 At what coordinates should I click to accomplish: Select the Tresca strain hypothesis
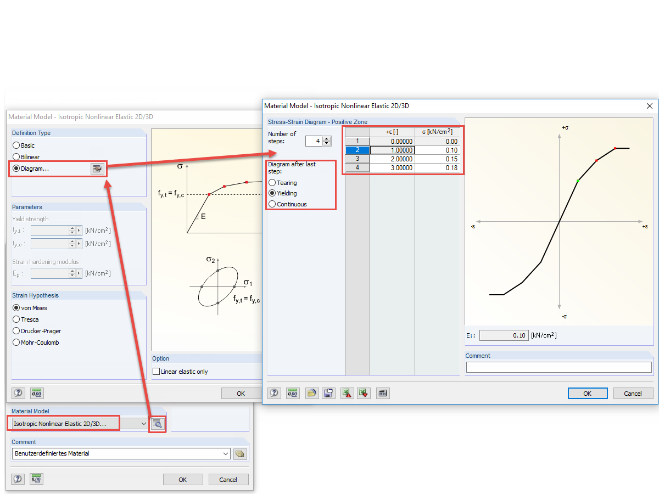[x=16, y=319]
